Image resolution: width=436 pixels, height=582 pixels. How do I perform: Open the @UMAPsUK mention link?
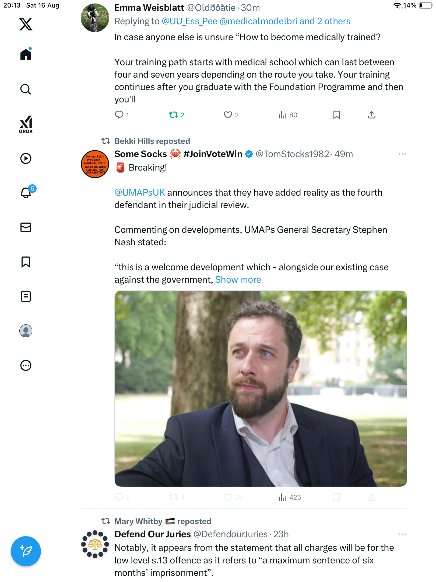point(139,193)
